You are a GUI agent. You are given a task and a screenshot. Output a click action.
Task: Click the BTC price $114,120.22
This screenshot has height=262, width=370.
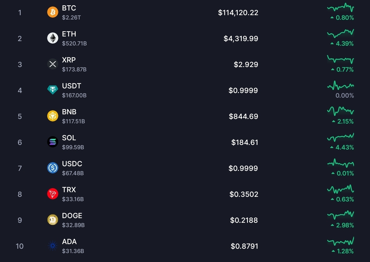(x=238, y=13)
